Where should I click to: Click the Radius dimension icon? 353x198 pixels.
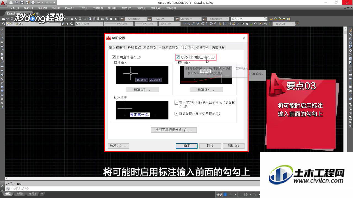coord(203,24)
